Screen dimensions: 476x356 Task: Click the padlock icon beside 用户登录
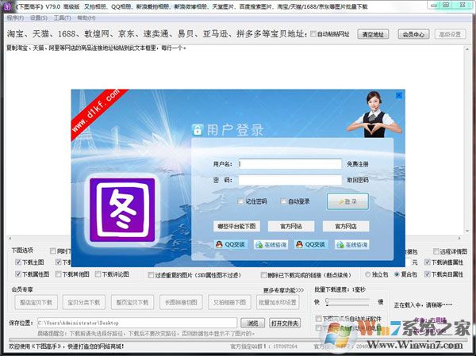coord(197,129)
